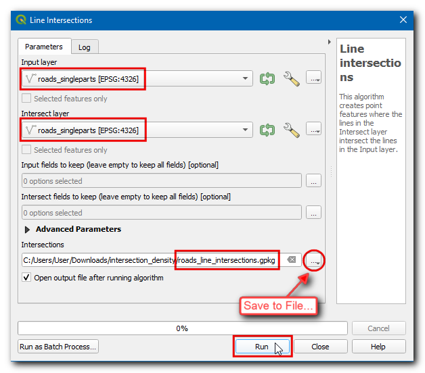Clear the Intersections output path
The image size is (425, 373).
[290, 260]
